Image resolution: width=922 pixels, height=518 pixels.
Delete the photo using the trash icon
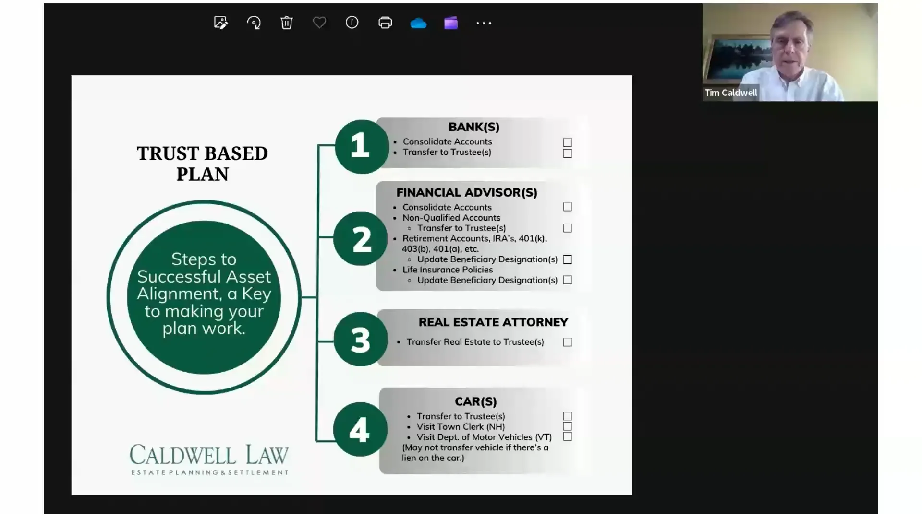pos(287,23)
